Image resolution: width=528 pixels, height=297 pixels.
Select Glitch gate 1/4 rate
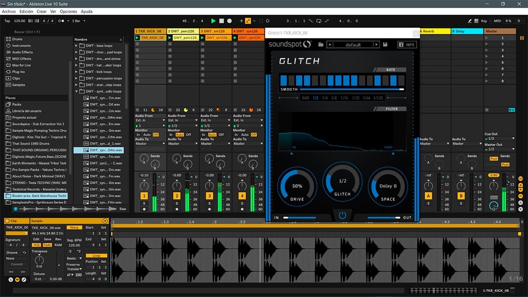tap(325, 98)
